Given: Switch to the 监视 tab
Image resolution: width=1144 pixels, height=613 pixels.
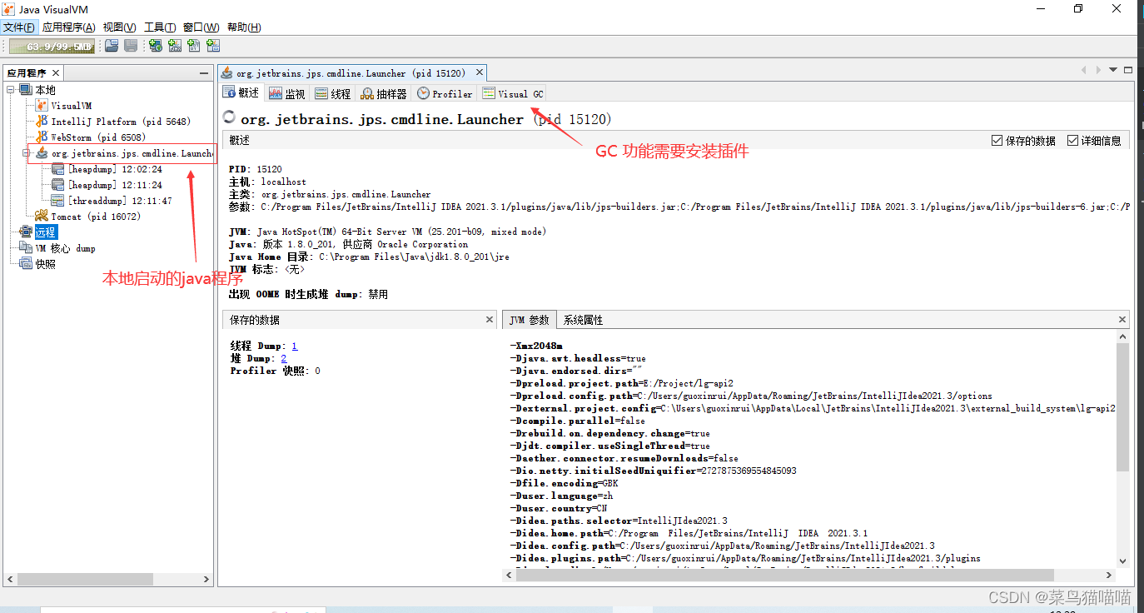Looking at the screenshot, I should click(287, 93).
